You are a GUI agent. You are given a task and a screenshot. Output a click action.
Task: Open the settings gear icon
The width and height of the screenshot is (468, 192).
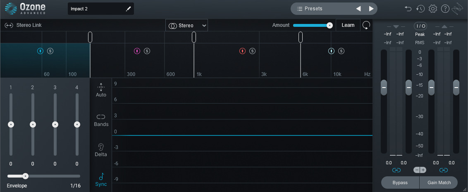432,9
